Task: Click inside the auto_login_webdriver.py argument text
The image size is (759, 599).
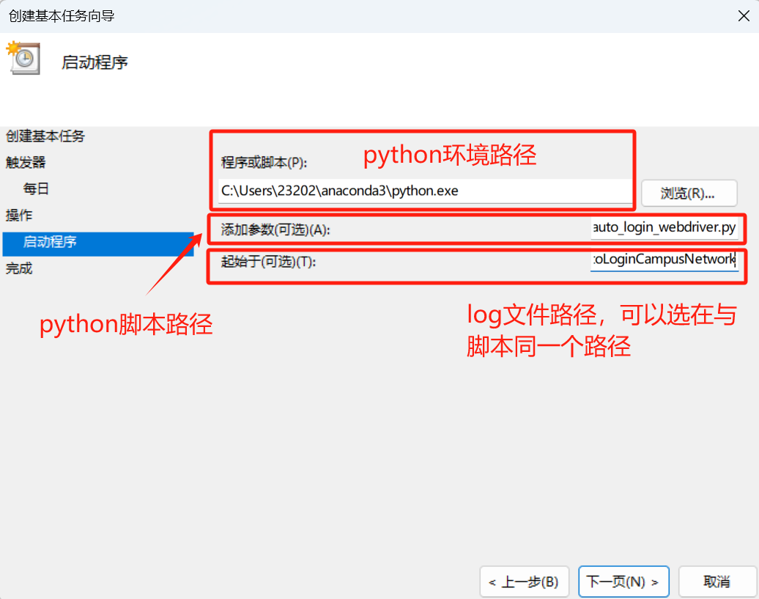Action: [666, 227]
